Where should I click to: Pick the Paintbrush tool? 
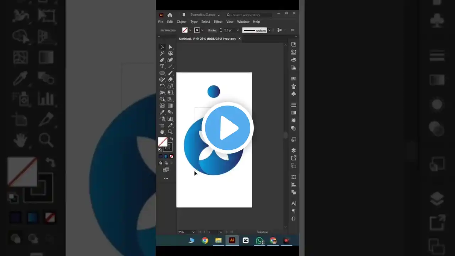coord(170,73)
